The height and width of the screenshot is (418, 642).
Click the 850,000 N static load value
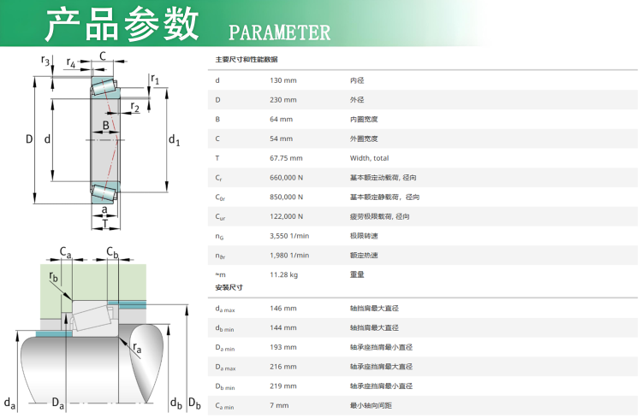pyautogui.click(x=287, y=197)
